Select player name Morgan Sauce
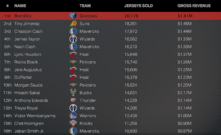 click(28, 85)
